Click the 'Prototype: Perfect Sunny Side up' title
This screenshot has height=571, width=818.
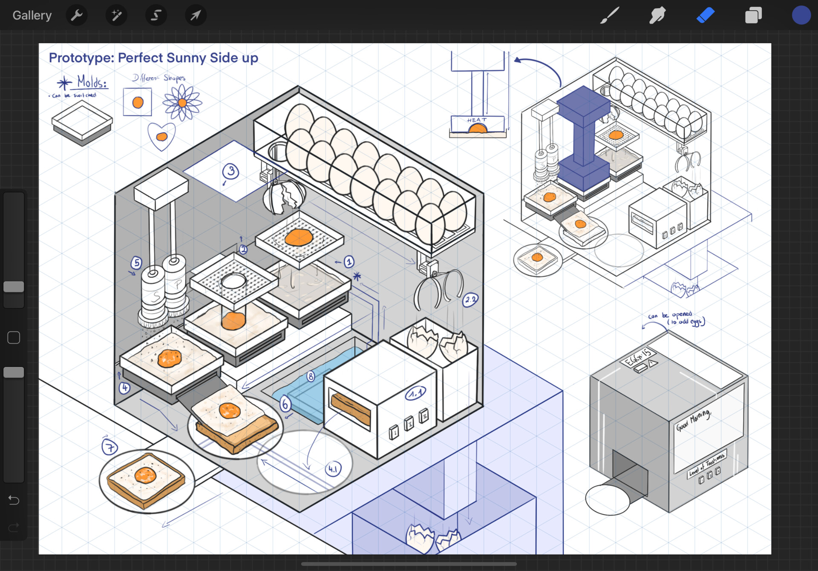153,58
